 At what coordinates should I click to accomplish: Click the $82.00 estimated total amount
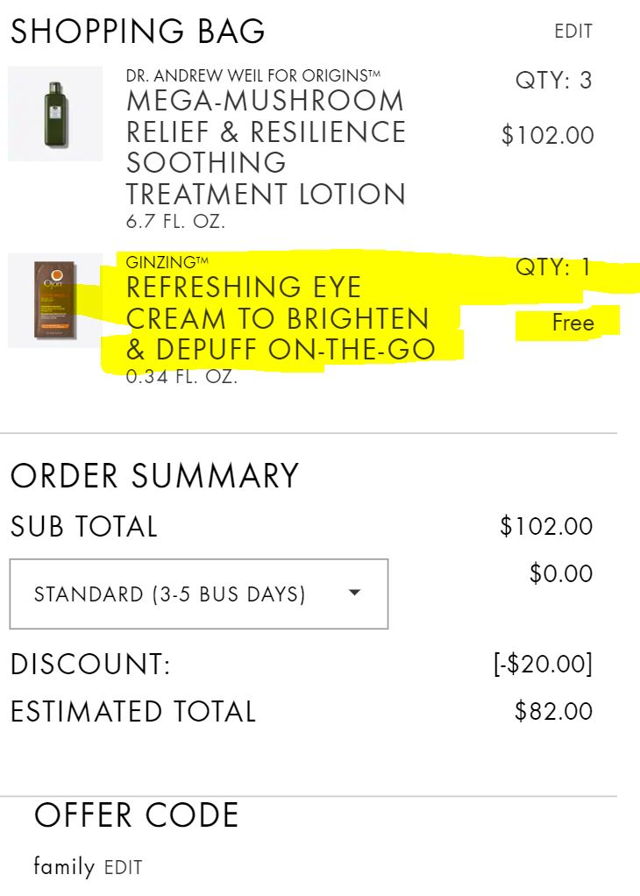click(553, 710)
